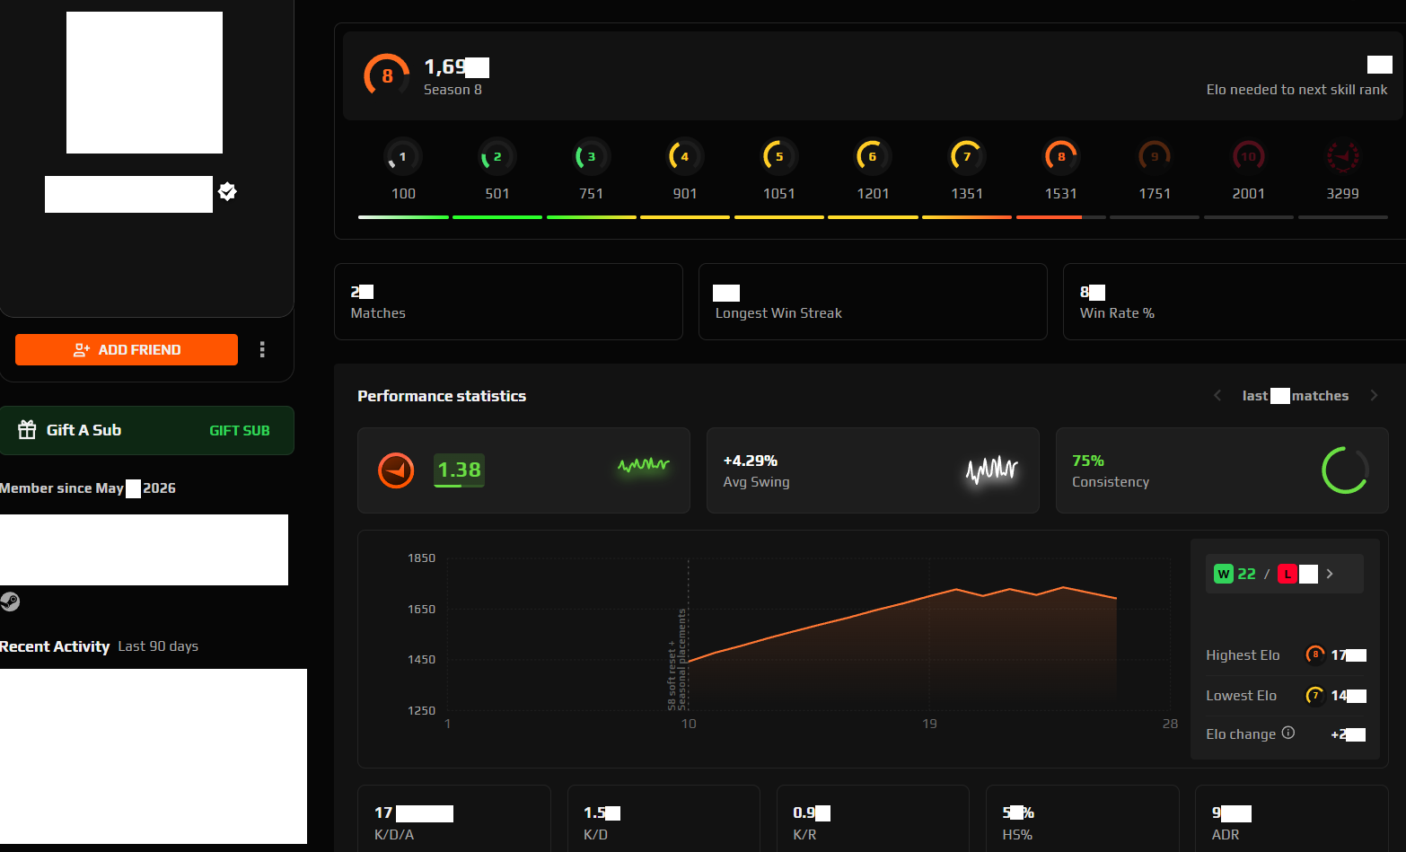Screen dimensions: 1406x852
Task: Click the orange rating icon beside 1.38
Action: click(x=396, y=470)
